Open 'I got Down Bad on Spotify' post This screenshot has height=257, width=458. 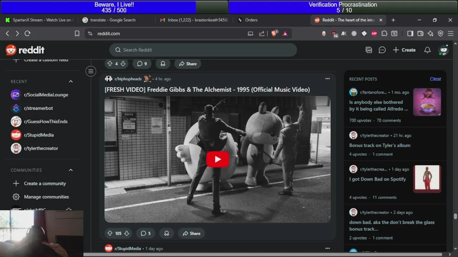tap(377, 179)
